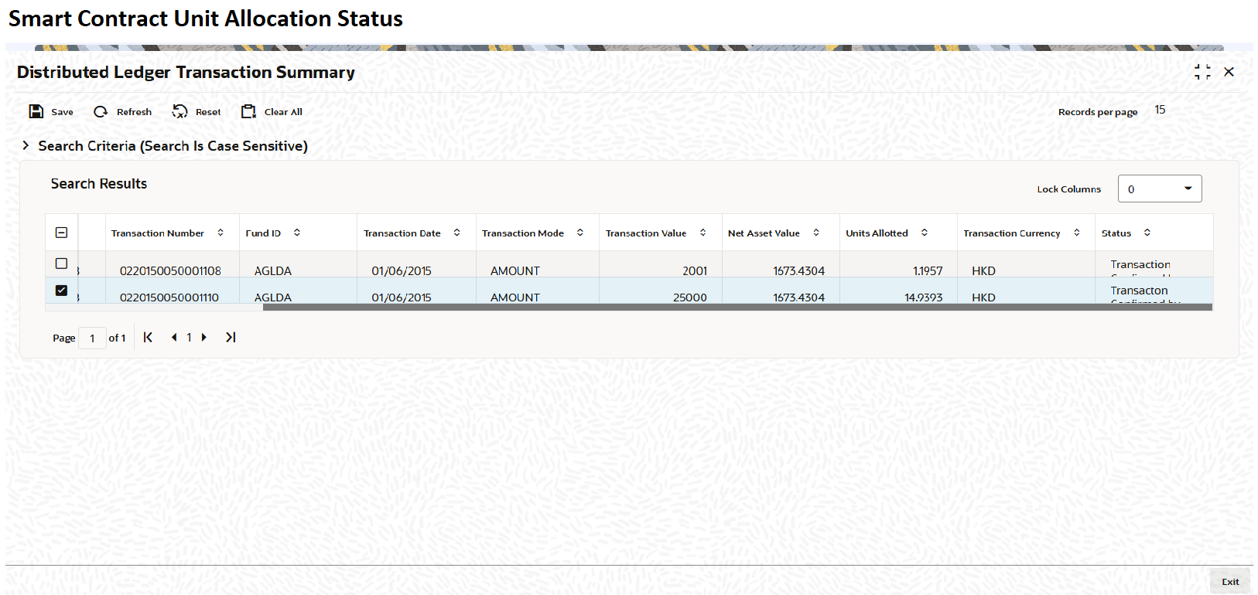
Task: Click the Transaction Date column header
Action: coord(402,233)
